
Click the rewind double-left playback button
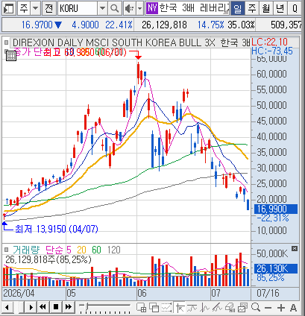[43, 307]
